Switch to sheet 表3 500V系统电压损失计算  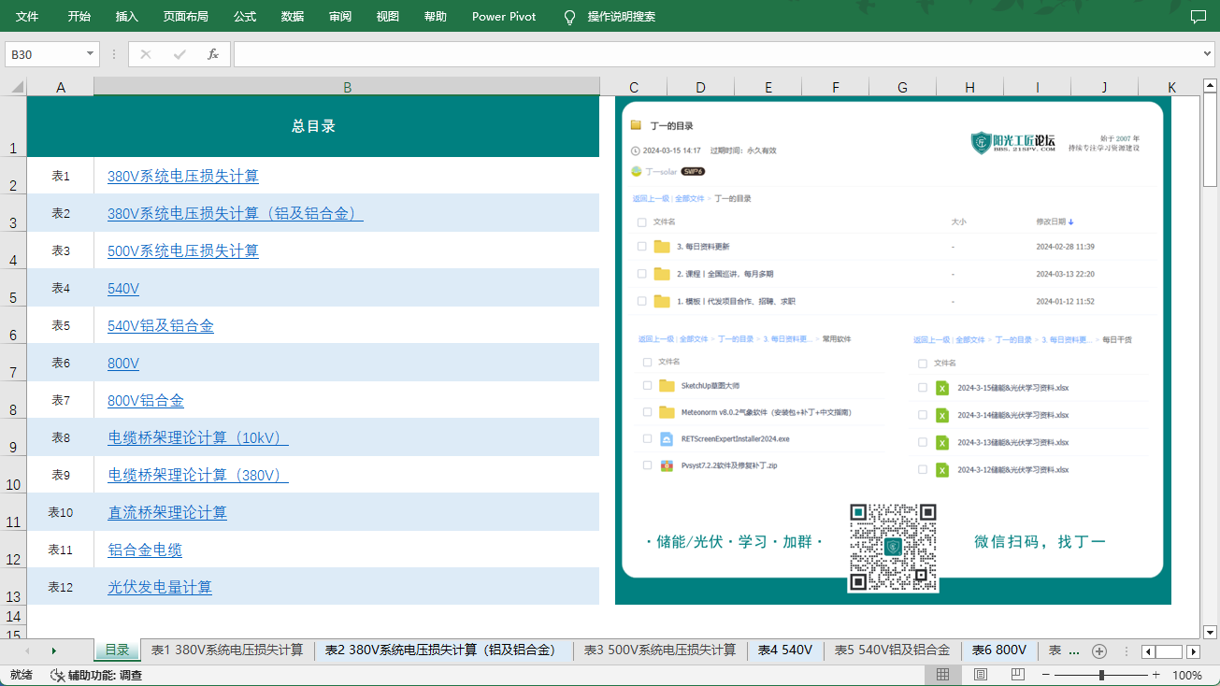(x=659, y=650)
